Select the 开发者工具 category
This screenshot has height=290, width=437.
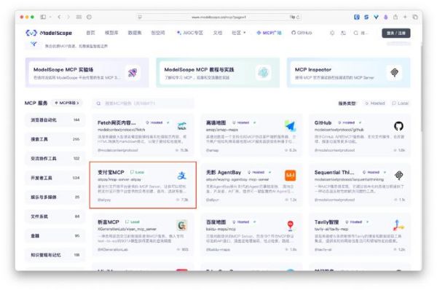55,178
